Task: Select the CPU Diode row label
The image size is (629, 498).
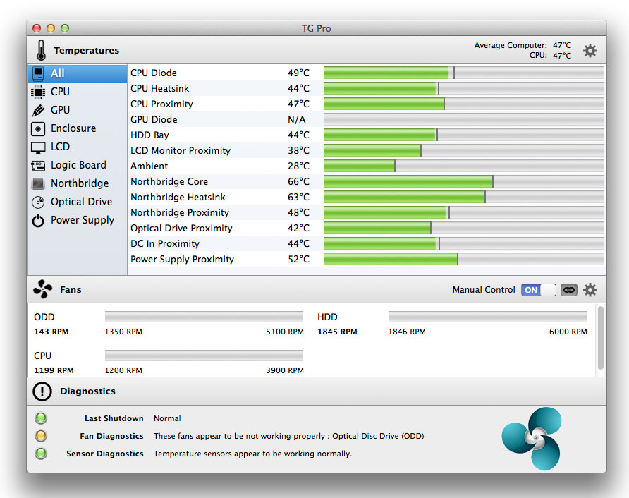Action: (154, 73)
